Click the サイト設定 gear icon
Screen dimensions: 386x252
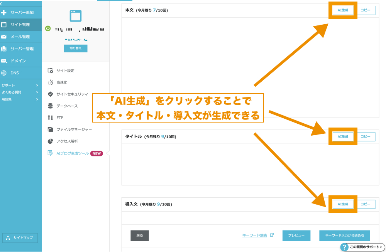(50, 71)
